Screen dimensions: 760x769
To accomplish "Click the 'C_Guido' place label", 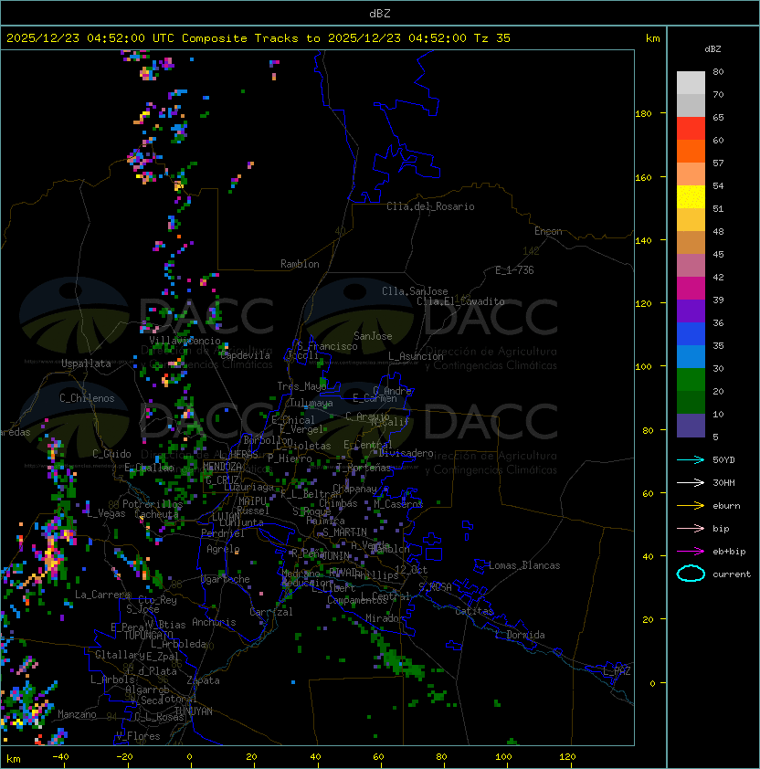I will [111, 454].
